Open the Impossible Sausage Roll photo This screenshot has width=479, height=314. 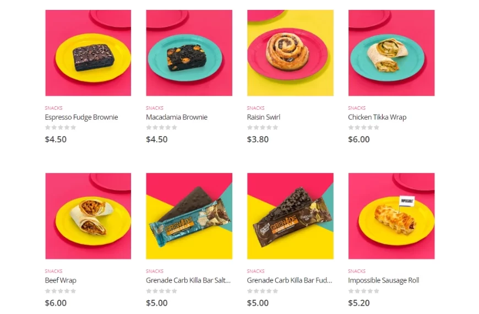[391, 216]
